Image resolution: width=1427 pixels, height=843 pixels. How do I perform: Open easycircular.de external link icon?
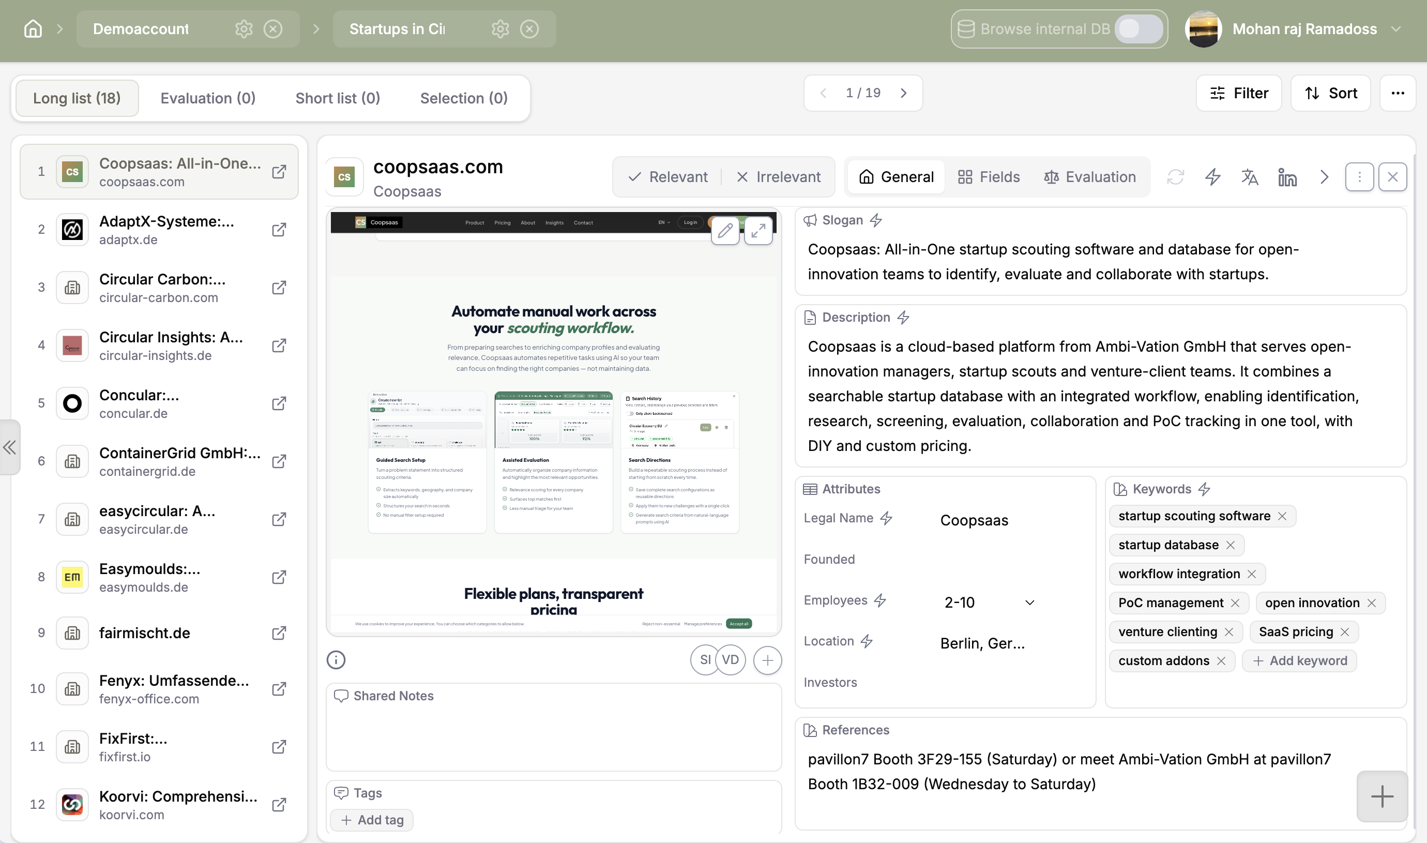coord(279,520)
